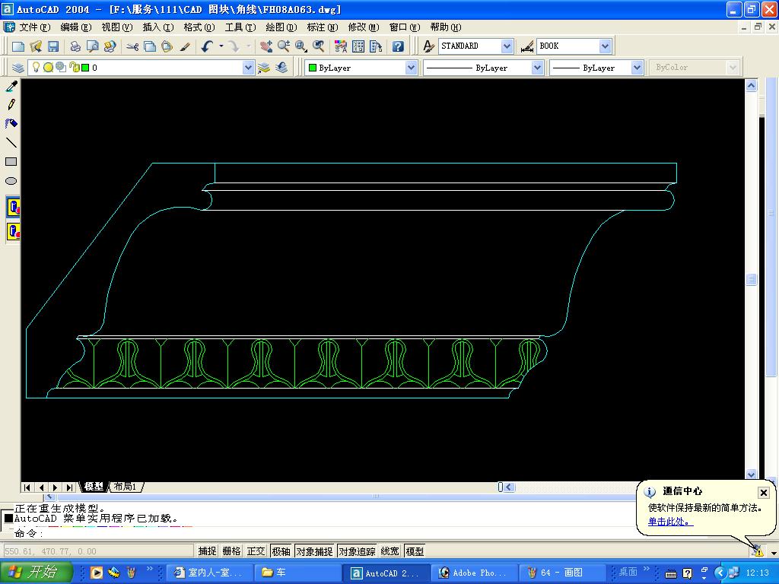The image size is (779, 584).
Task: Click the Cut scissors icon
Action: click(x=132, y=46)
